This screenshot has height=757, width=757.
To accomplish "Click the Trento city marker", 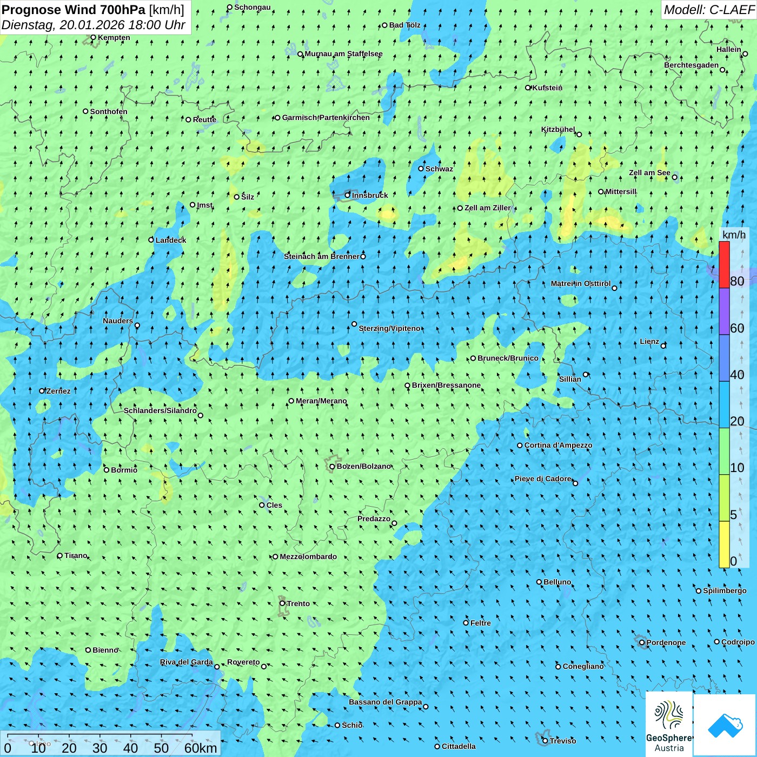I will (282, 603).
